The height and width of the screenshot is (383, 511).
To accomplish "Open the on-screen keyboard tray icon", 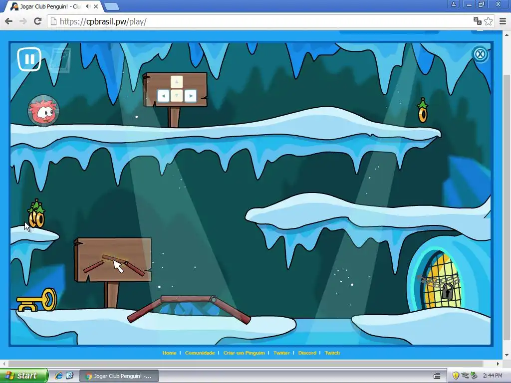I will point(437,376).
